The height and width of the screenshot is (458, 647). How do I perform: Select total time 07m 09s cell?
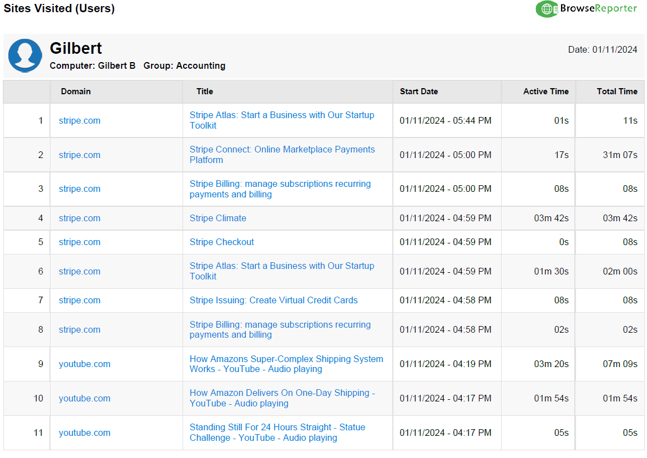(620, 364)
